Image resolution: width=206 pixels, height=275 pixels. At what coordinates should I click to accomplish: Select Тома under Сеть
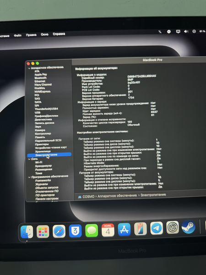point(39,173)
